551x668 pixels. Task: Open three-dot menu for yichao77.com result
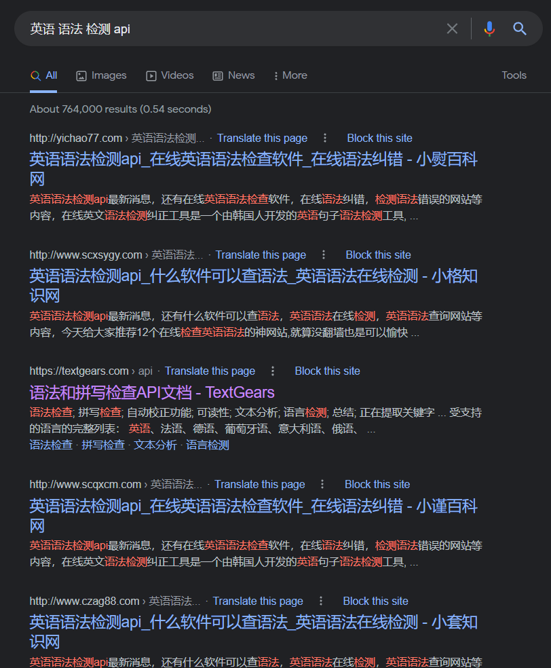click(325, 138)
